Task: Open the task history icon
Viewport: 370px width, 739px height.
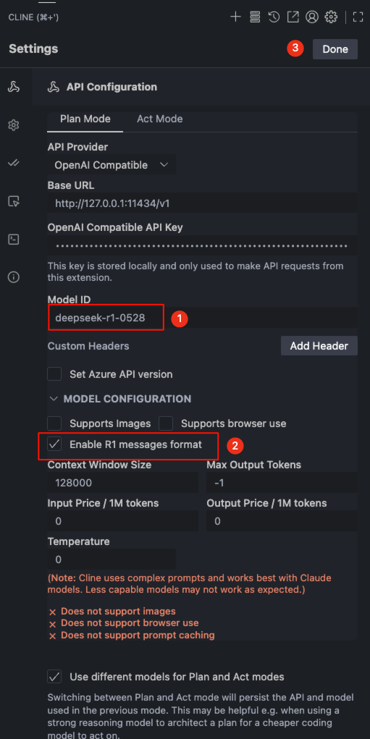Action: point(274,17)
